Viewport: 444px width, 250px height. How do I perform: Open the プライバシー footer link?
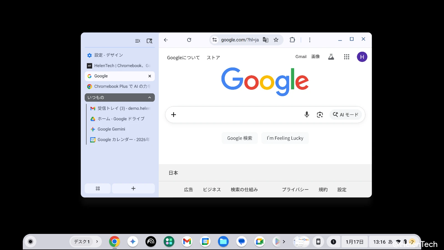(295, 189)
